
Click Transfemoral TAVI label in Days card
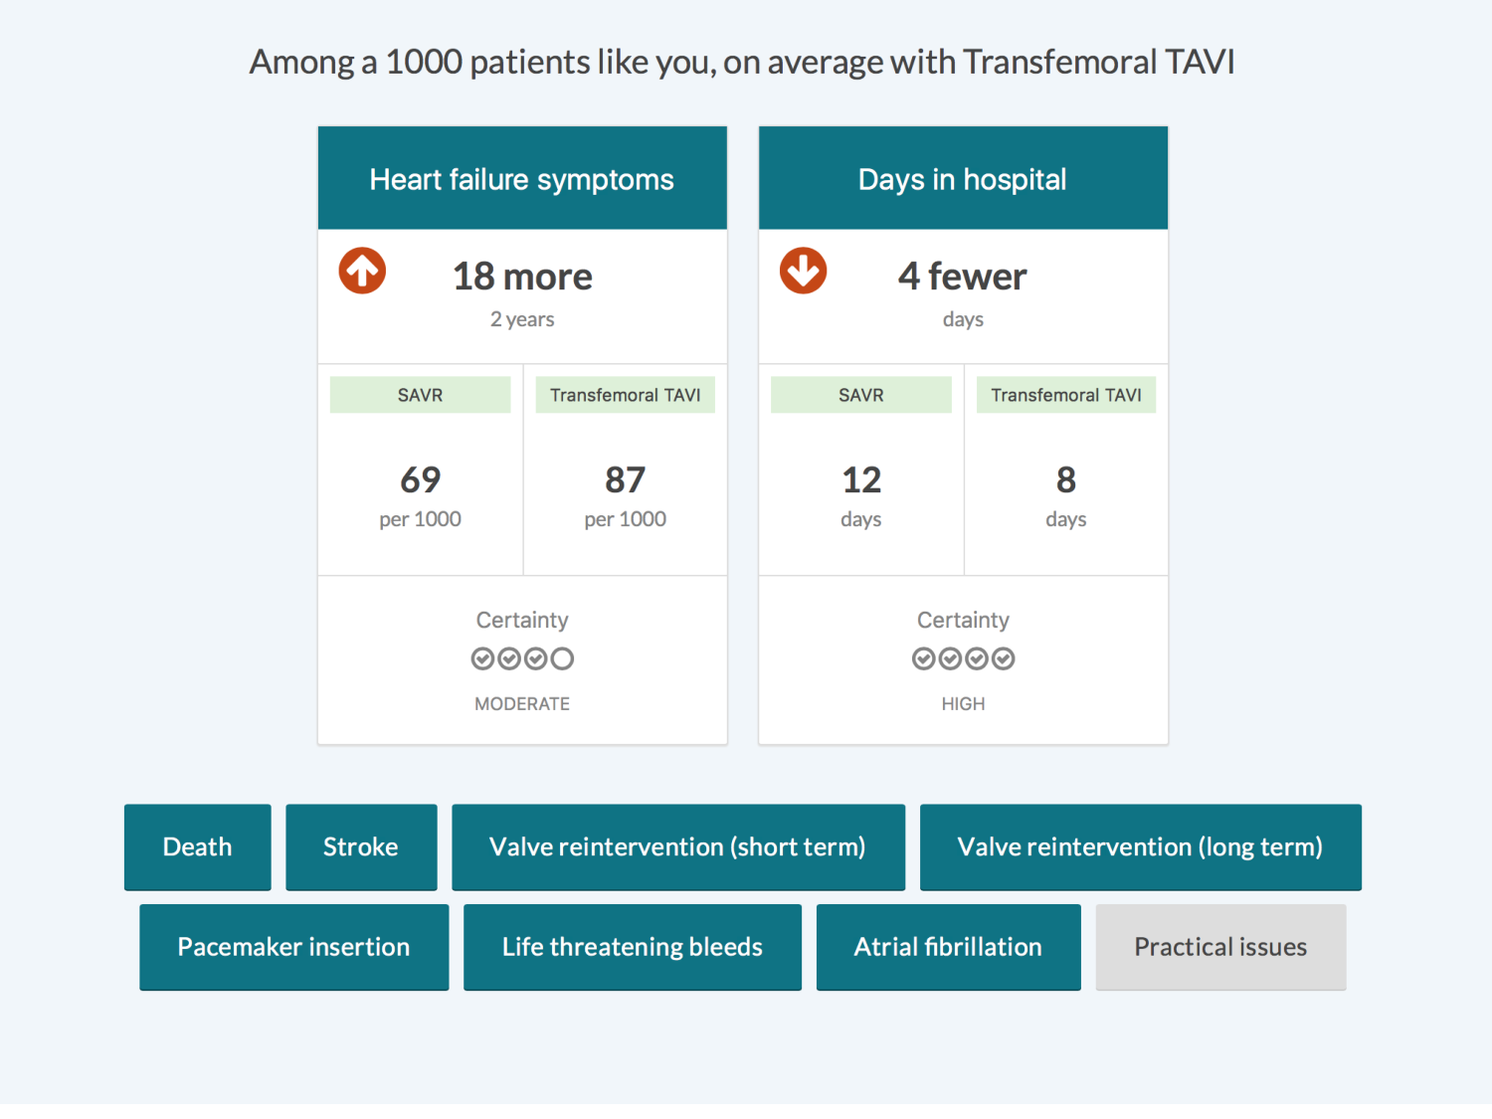pos(1065,395)
